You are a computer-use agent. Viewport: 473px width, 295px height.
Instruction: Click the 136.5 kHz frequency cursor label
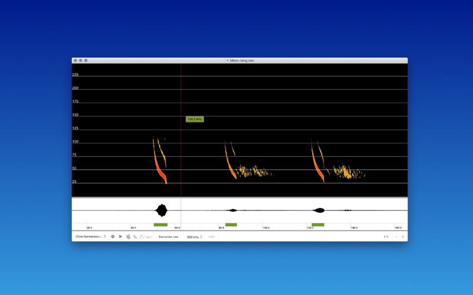click(195, 119)
